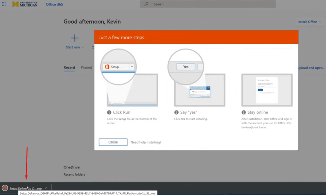Click the 'Click Run' step heading
Viewport: 326px width, 195px height.
click(x=122, y=112)
